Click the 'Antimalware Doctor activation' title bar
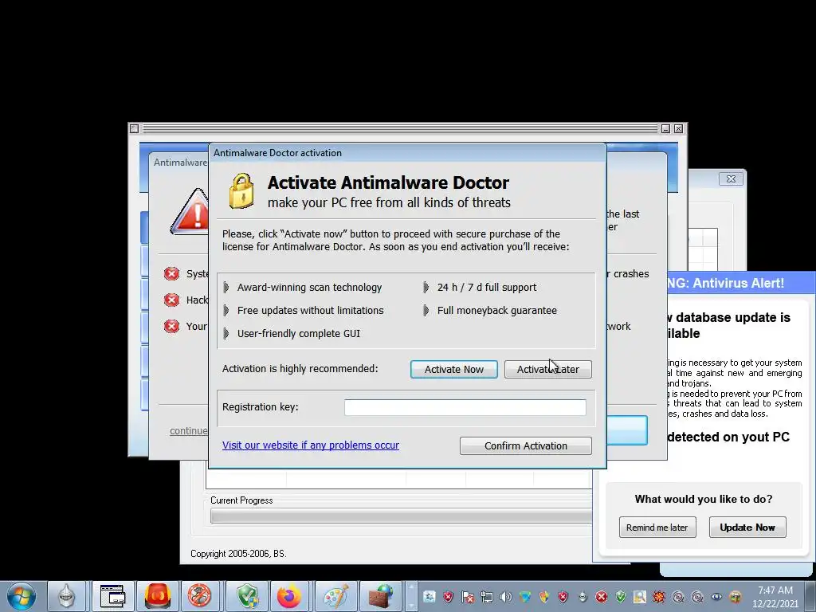This screenshot has height=612, width=816. click(407, 153)
